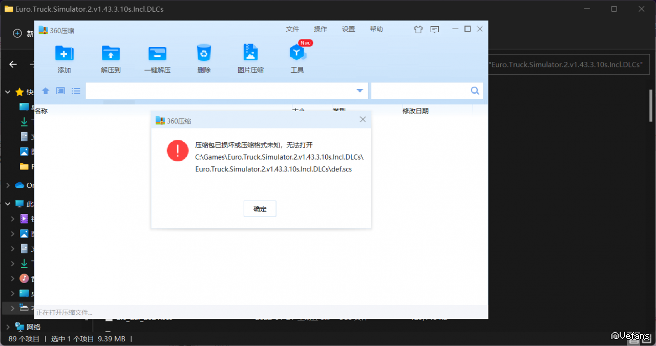The height and width of the screenshot is (346, 656).
Task: Click 360压缩 logo in the error dialog title
Action: (x=160, y=121)
